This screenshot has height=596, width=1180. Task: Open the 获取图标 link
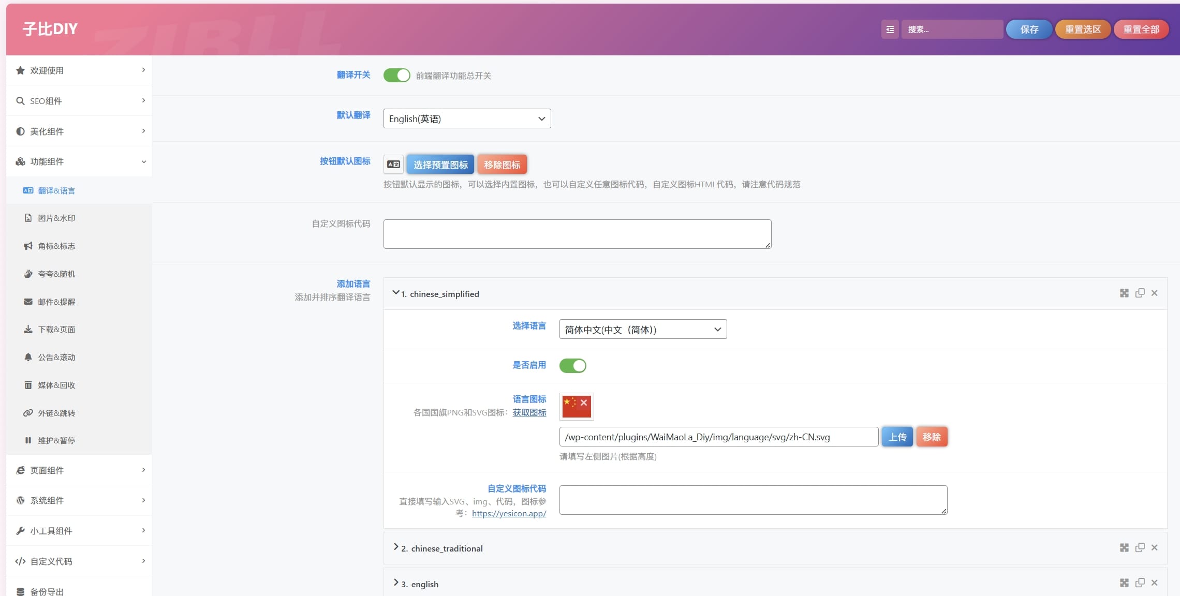tap(529, 413)
